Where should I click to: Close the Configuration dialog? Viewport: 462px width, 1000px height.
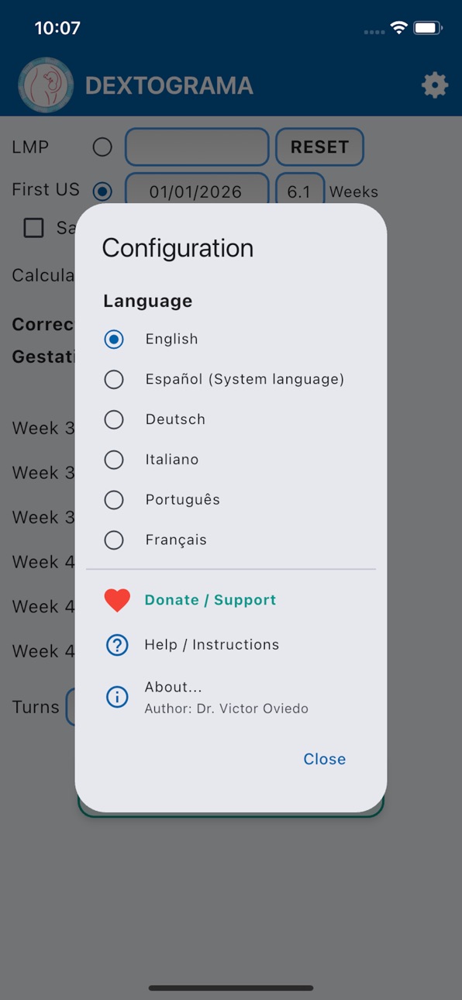[325, 759]
